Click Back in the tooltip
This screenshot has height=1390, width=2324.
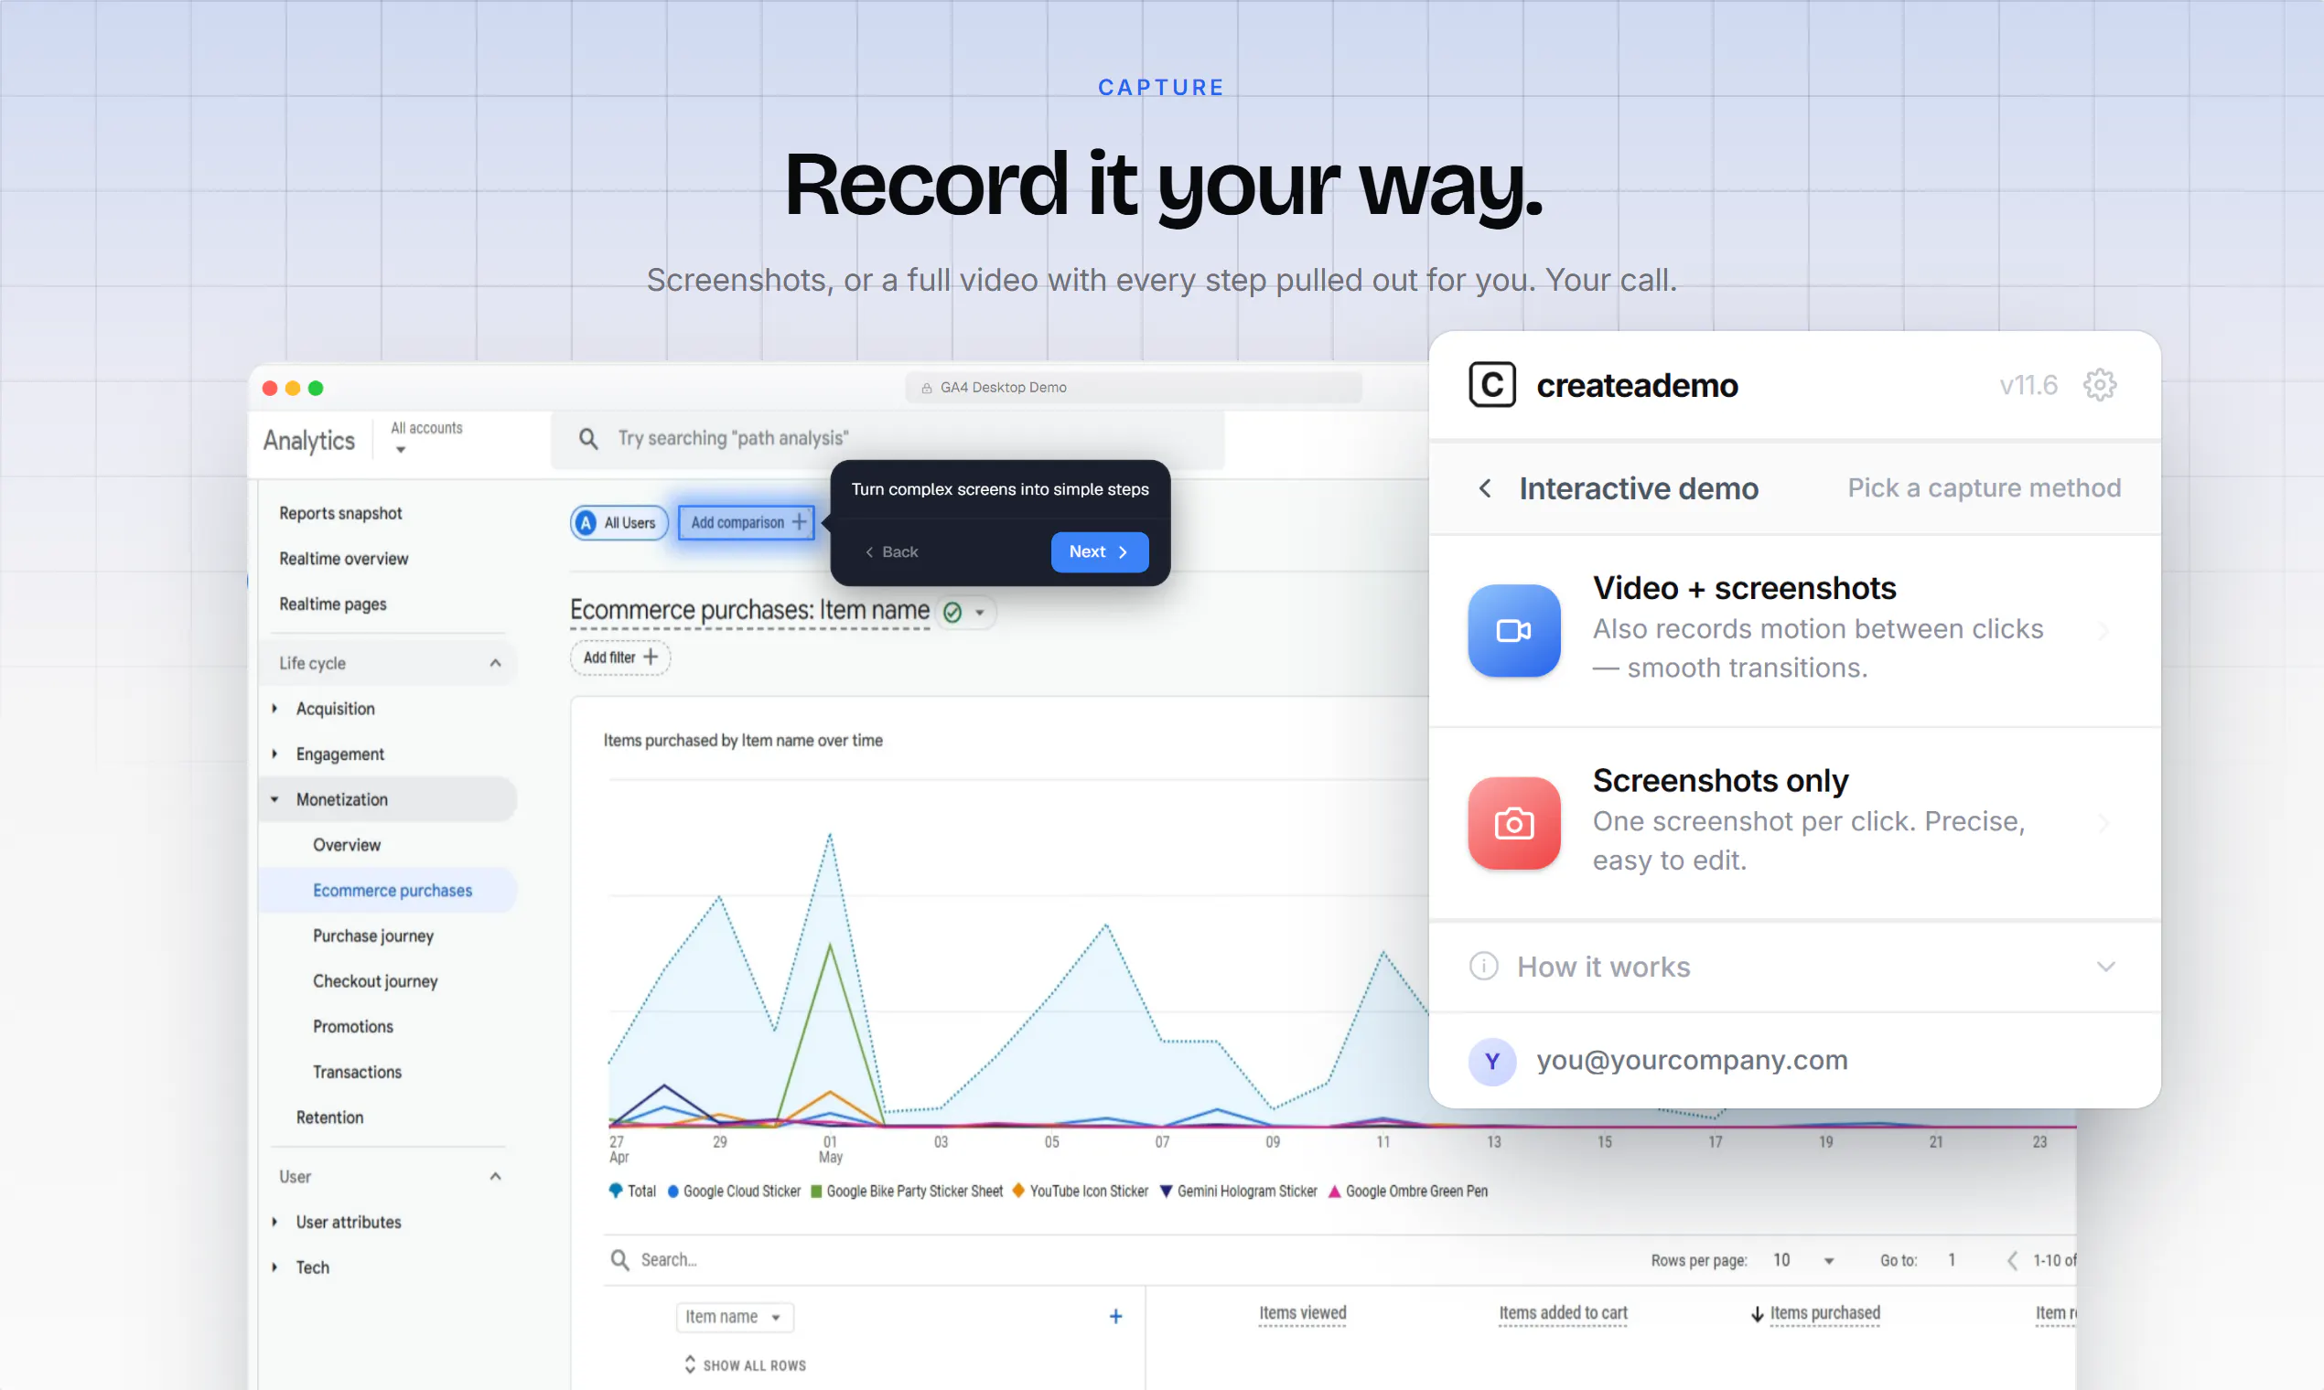coord(891,551)
